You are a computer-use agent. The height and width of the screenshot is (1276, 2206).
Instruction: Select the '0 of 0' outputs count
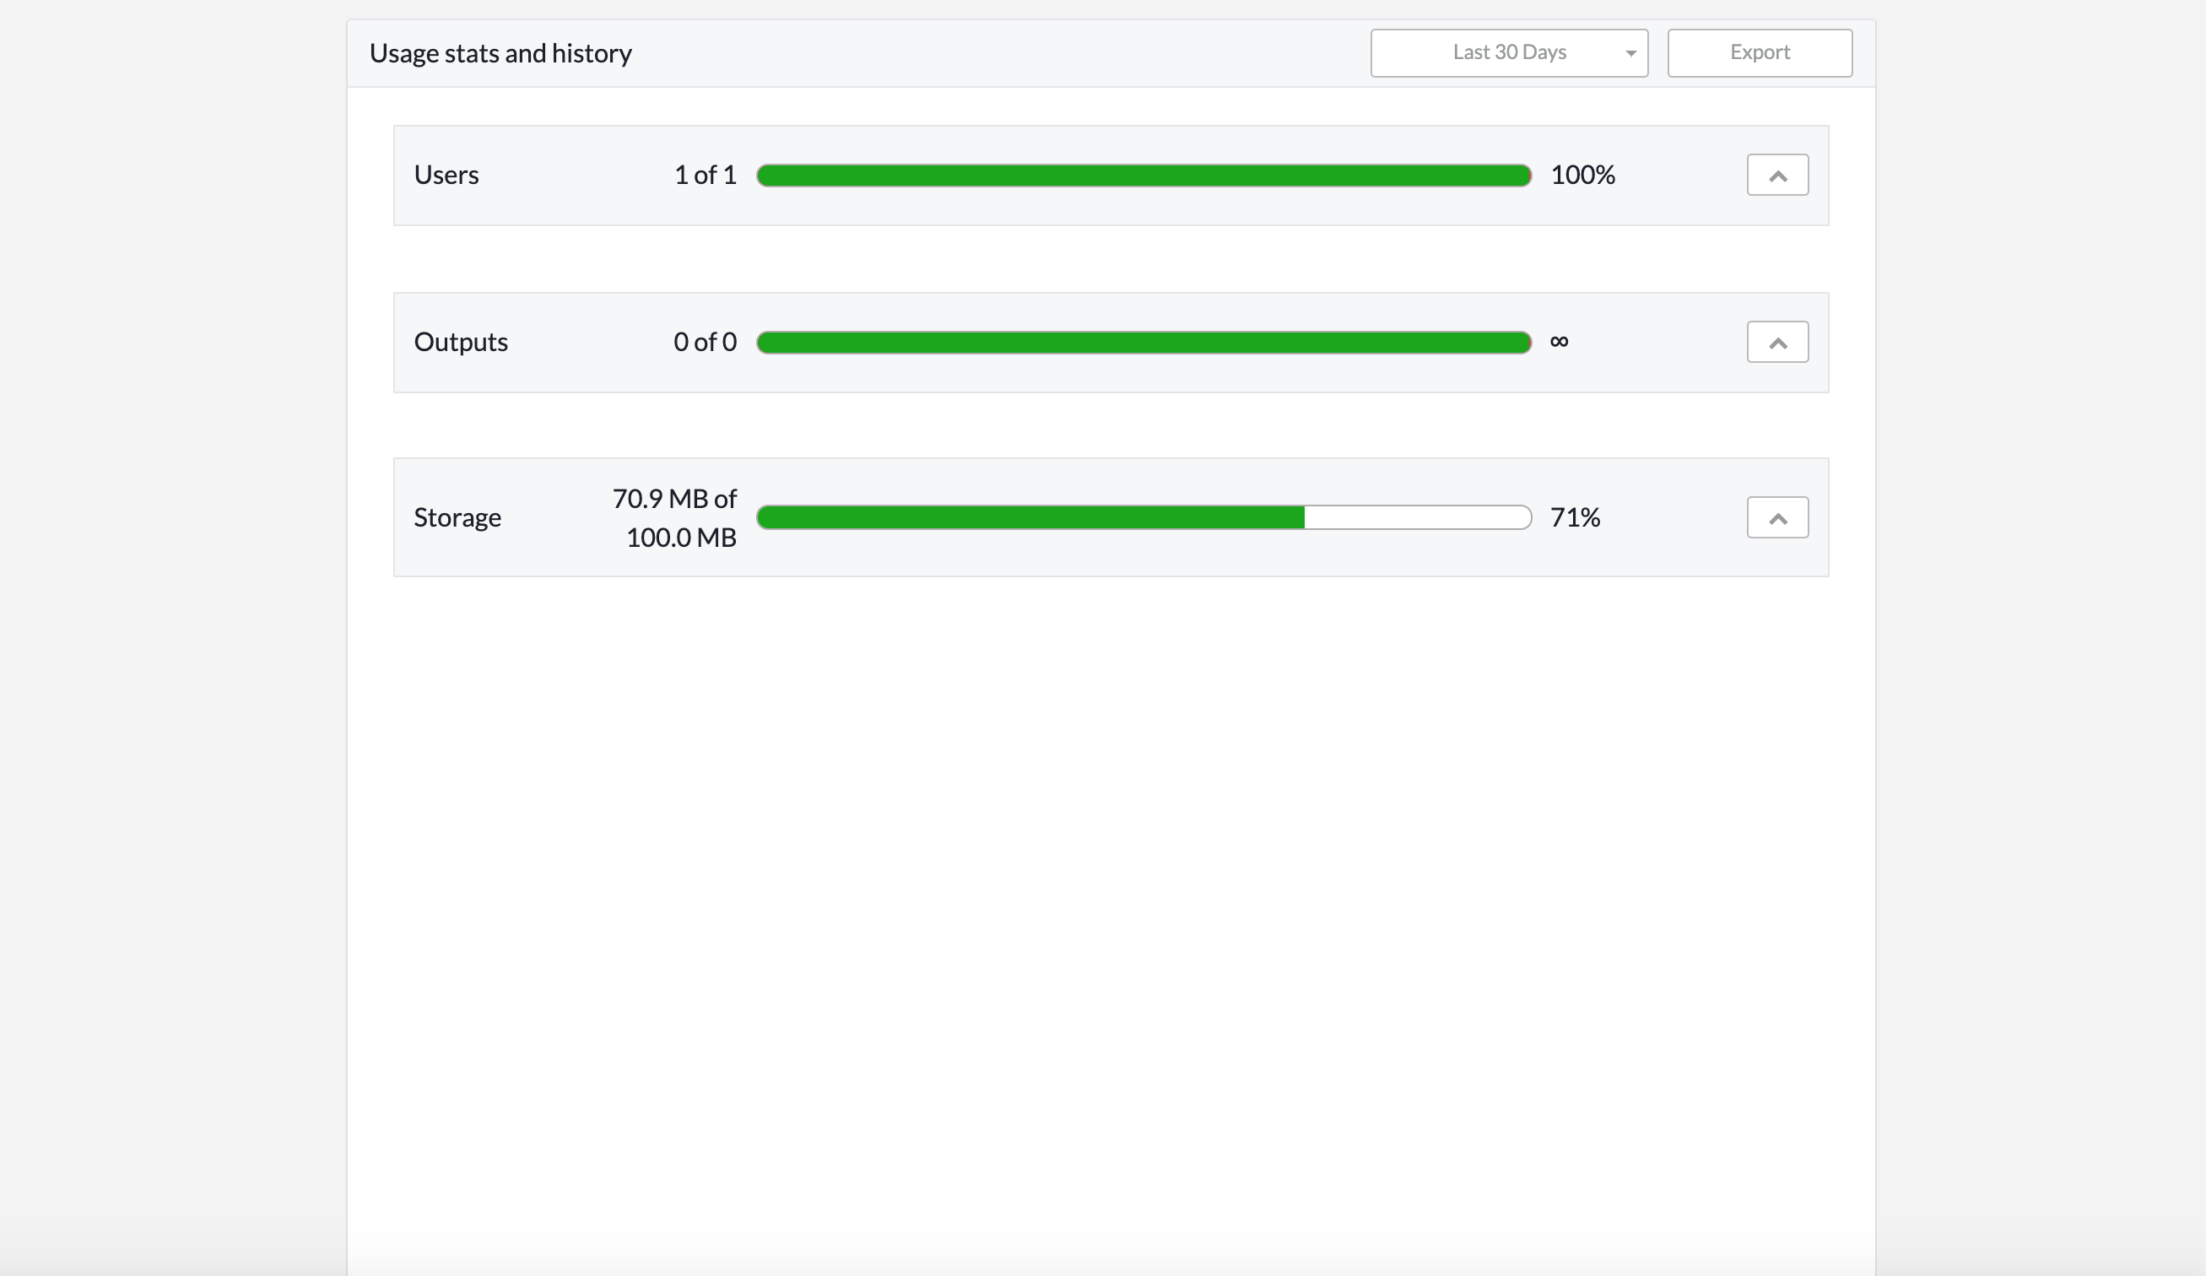point(705,342)
